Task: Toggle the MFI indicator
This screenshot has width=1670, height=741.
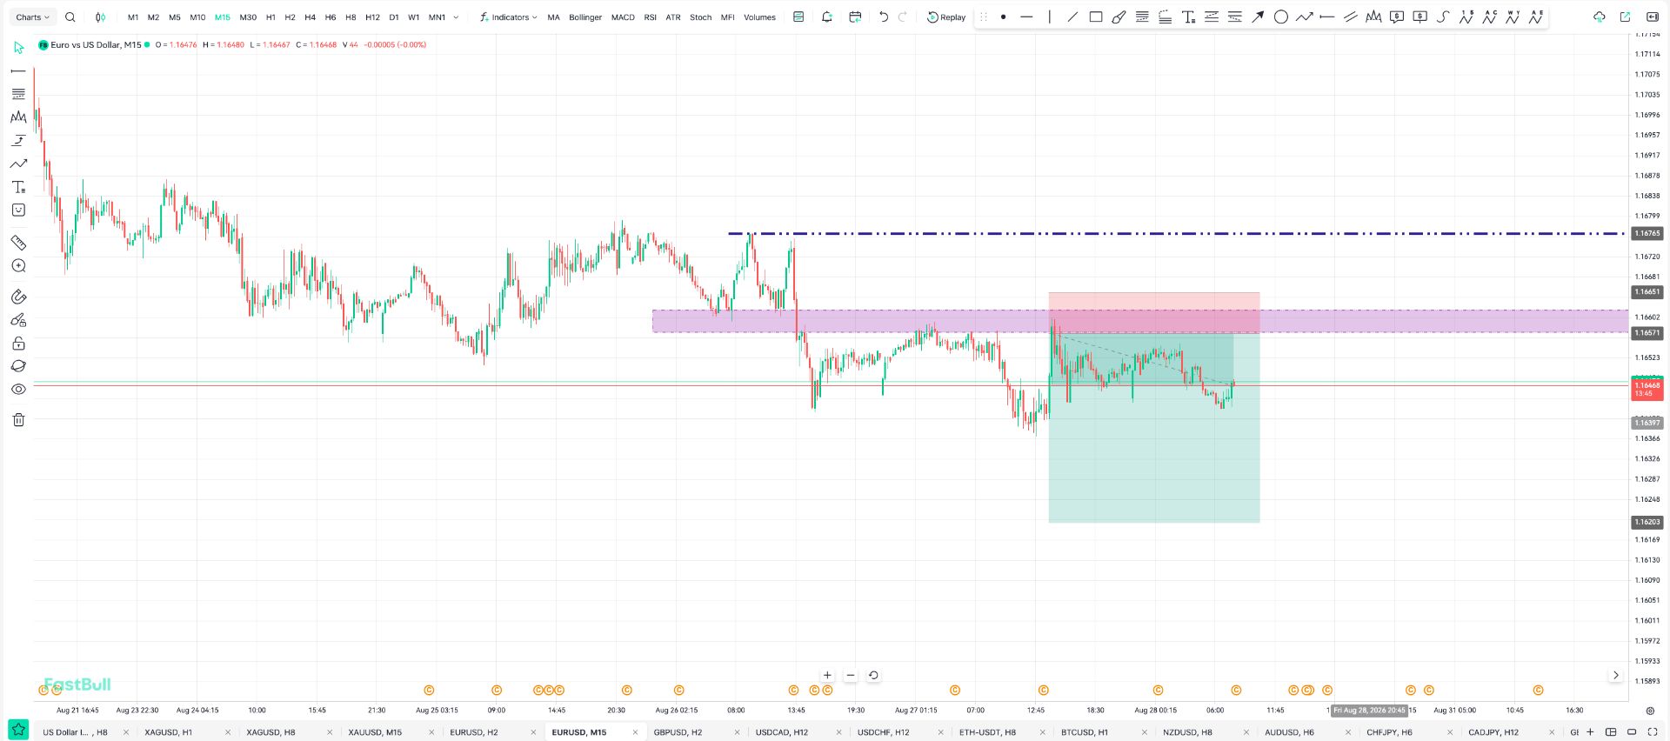Action: (728, 17)
